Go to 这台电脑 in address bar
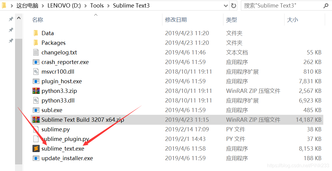The image size is (332, 171). 27,6
